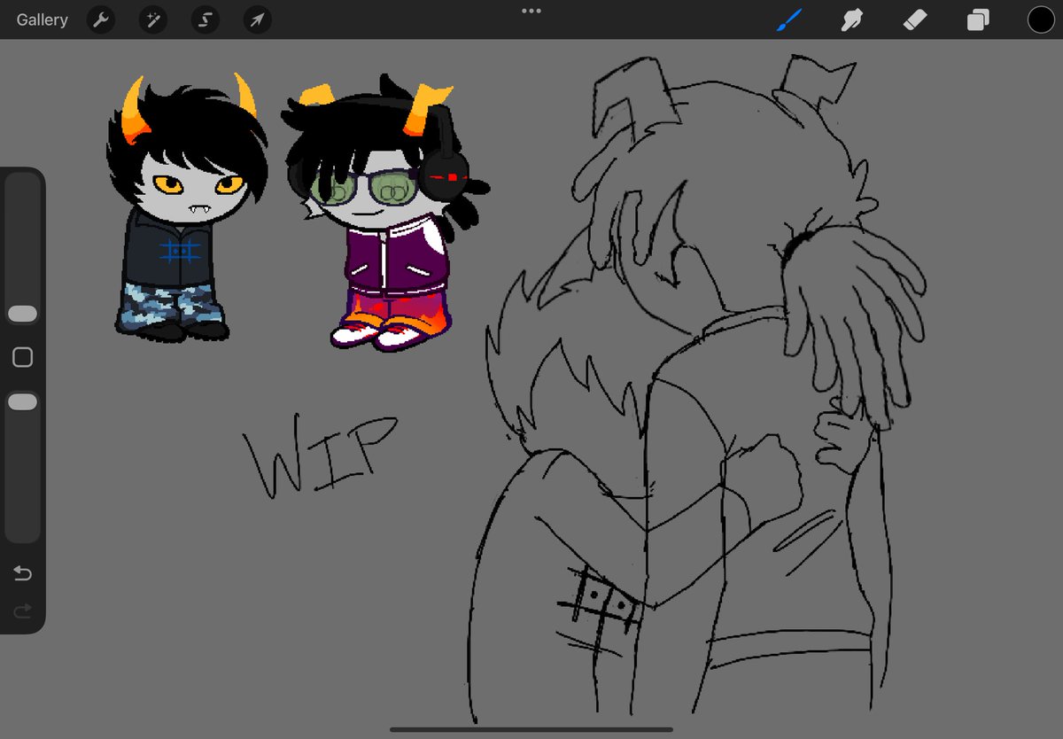Open the Actions wrench menu

tap(102, 19)
